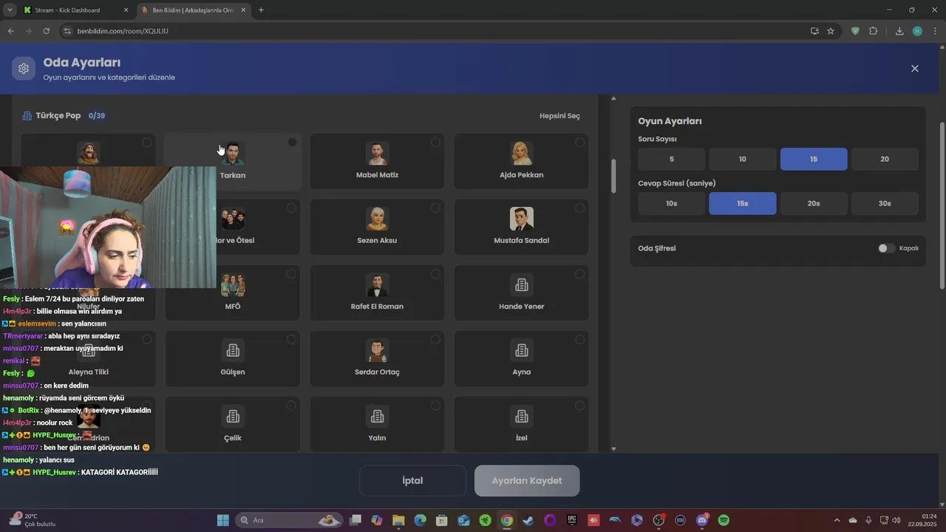The image size is (946, 532).
Task: Toggle the Oda Şifresi switch
Action: click(886, 248)
